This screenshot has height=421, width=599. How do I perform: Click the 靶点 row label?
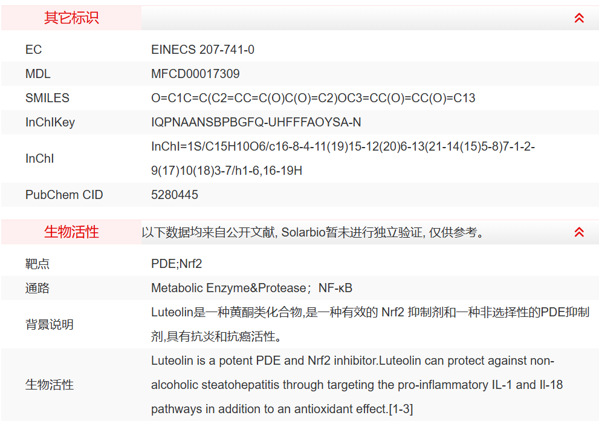coord(37,264)
